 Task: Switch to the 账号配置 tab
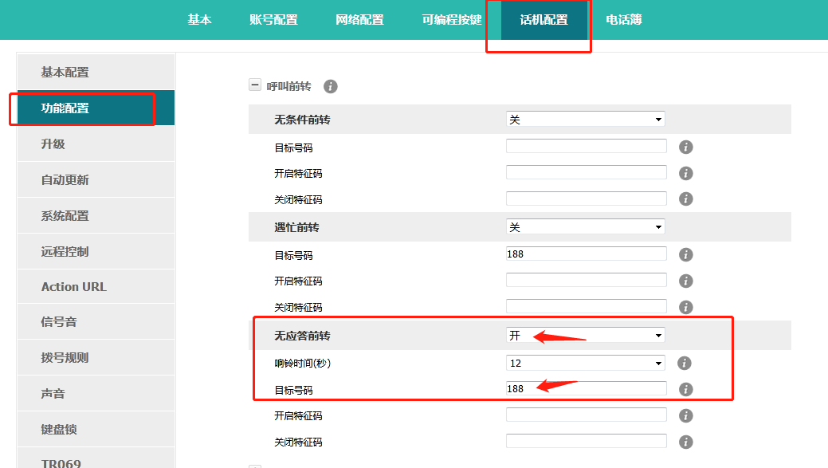point(273,20)
